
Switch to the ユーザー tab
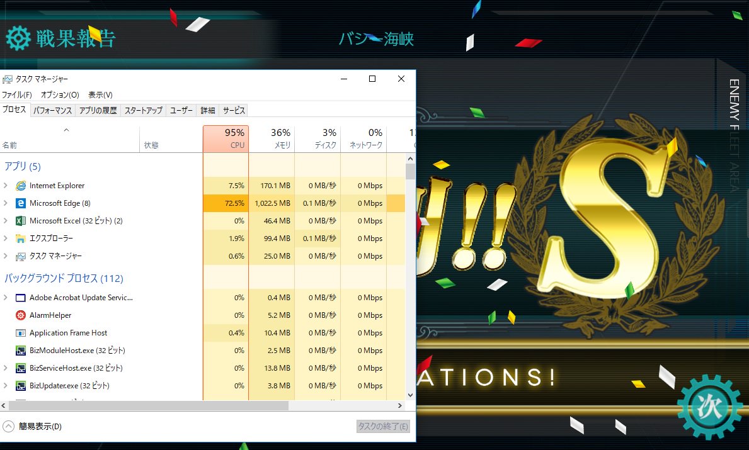(181, 111)
